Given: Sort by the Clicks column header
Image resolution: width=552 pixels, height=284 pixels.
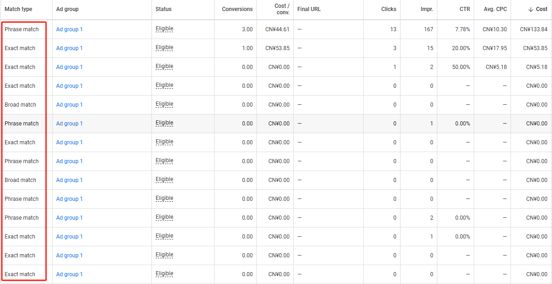Looking at the screenshot, I should [389, 9].
